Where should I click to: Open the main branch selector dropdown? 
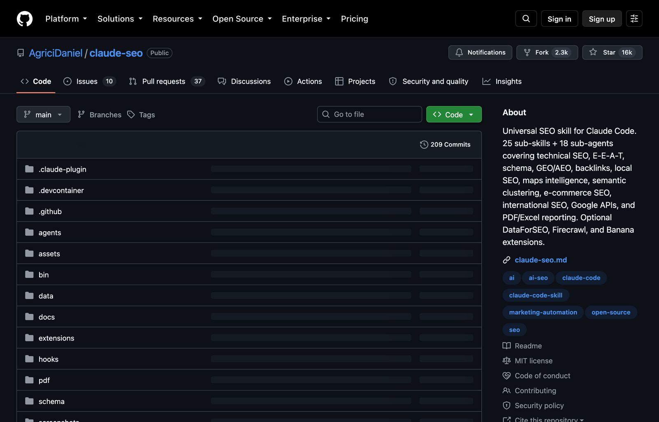point(43,114)
